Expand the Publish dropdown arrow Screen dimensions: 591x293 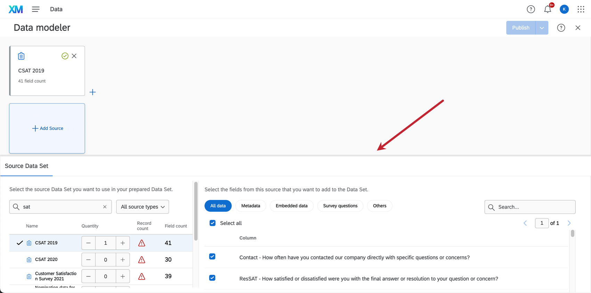point(542,28)
